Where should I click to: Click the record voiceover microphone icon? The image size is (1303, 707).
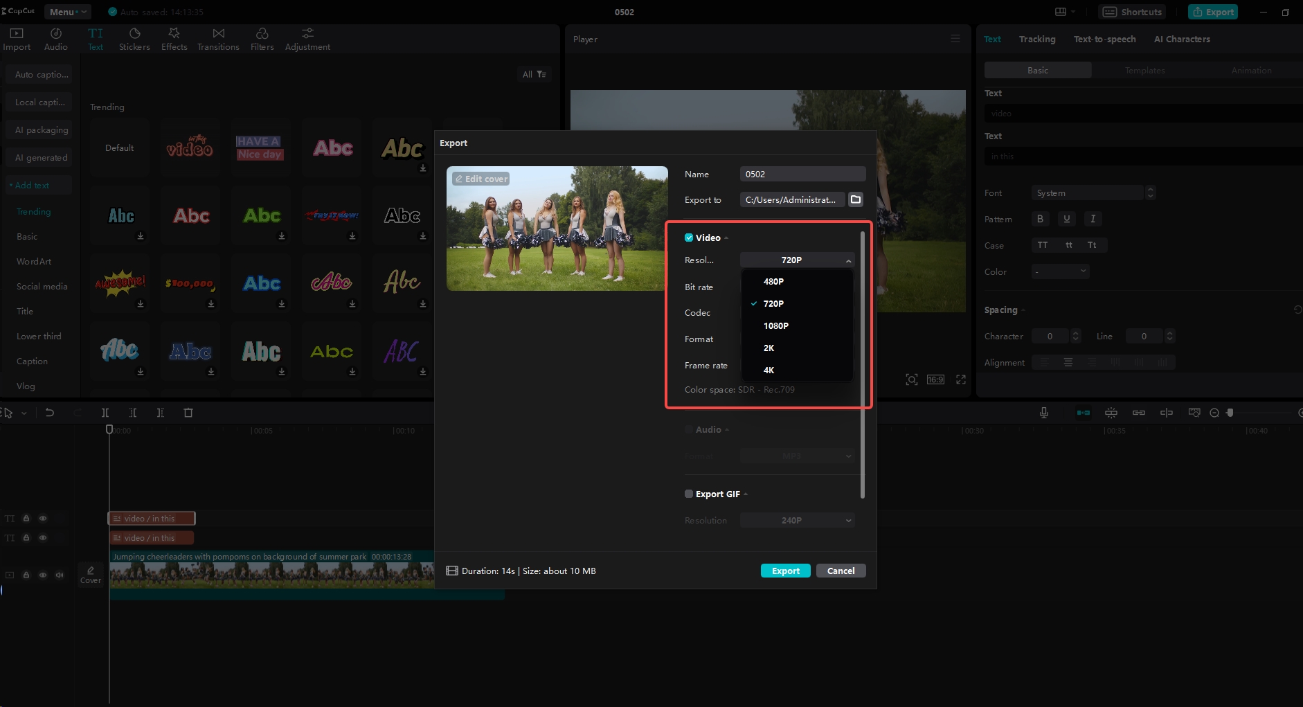coord(1044,412)
